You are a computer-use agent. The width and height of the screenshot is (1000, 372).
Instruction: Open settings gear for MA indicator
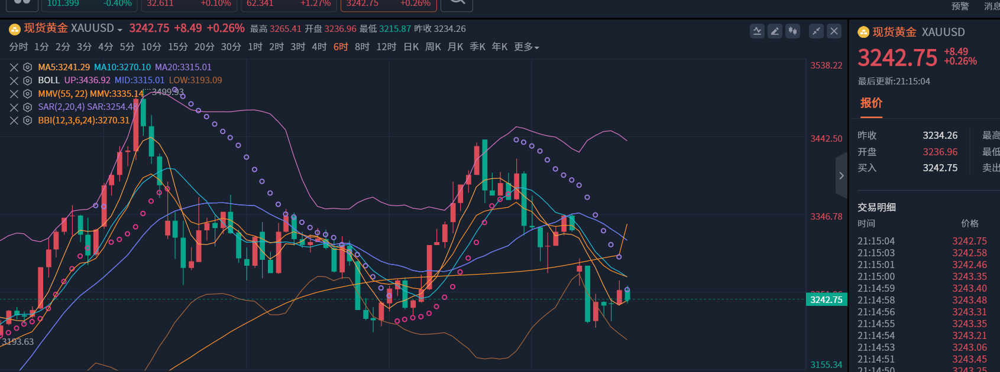(27, 67)
